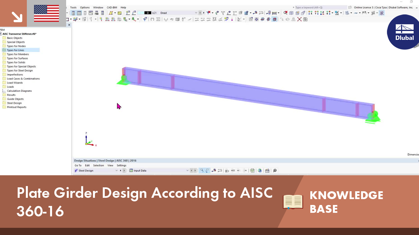419x235 pixels.
Task: Click the Steel Design navigator entry
Action: point(15,103)
